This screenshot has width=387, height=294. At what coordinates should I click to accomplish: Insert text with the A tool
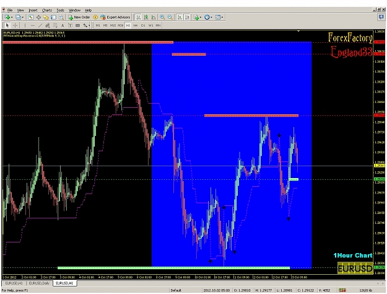click(x=63, y=25)
